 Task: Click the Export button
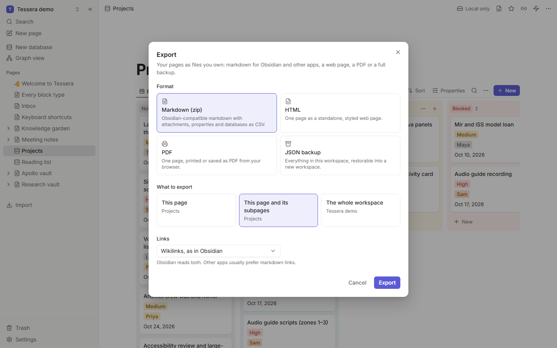click(387, 283)
